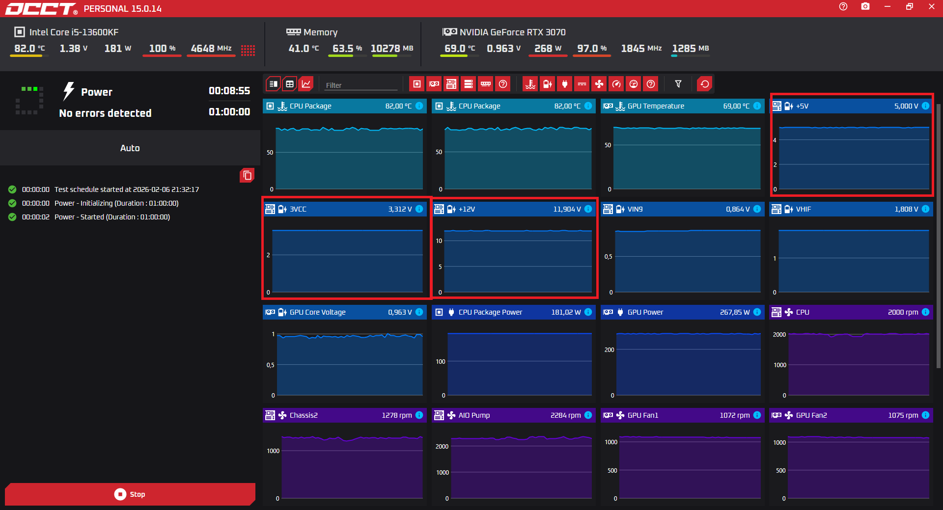Click the GPU VRAM value 1285 MB
This screenshot has width=943, height=510.
(x=691, y=48)
